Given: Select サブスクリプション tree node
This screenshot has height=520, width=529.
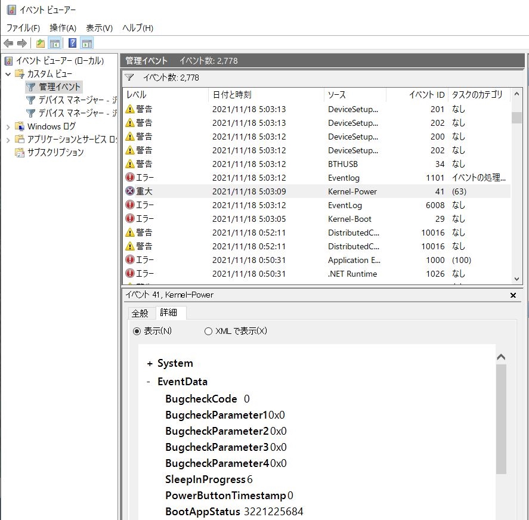Looking at the screenshot, I should pyautogui.click(x=55, y=153).
